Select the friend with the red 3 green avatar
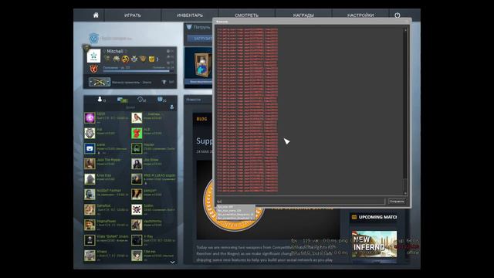The width and height of the screenshot is (494, 278). (137, 133)
